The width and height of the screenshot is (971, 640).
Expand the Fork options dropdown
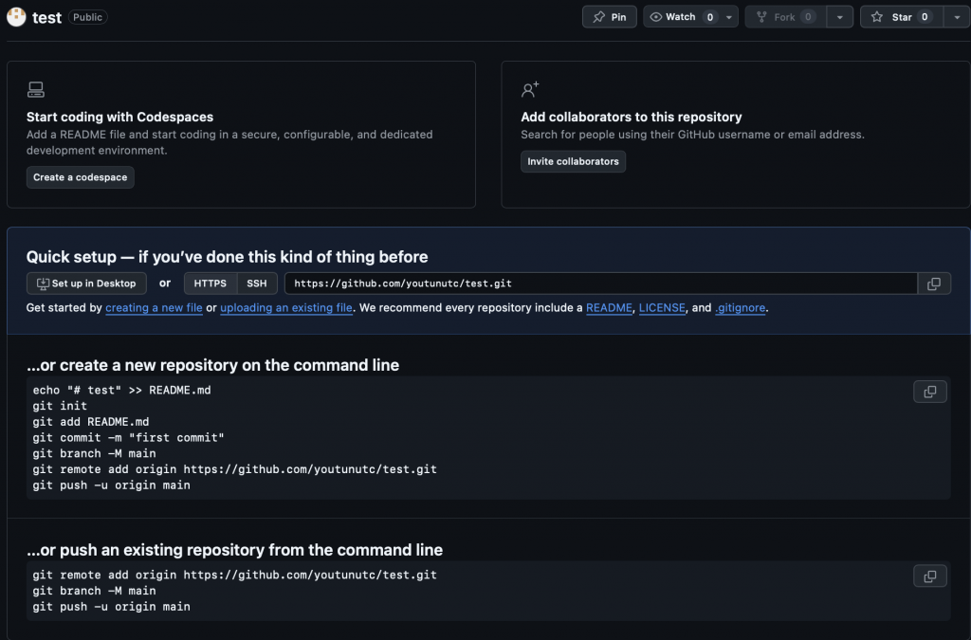839,17
